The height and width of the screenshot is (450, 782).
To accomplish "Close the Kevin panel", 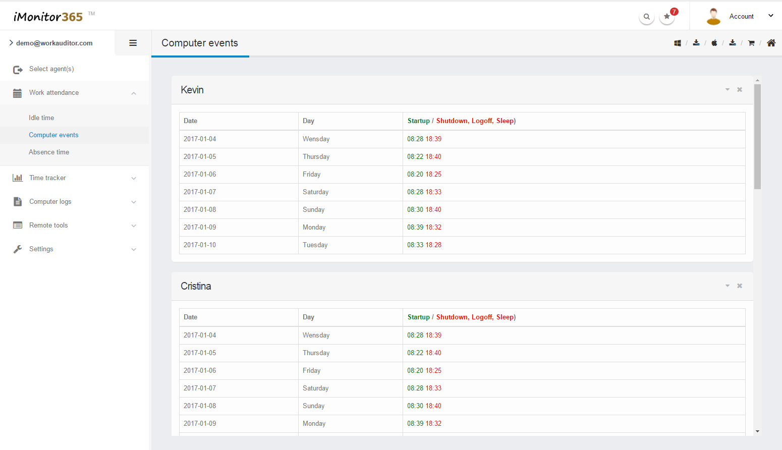I will pyautogui.click(x=740, y=90).
